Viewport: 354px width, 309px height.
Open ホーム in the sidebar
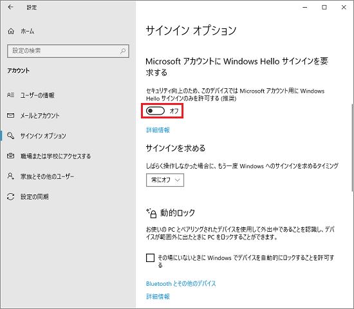27,31
